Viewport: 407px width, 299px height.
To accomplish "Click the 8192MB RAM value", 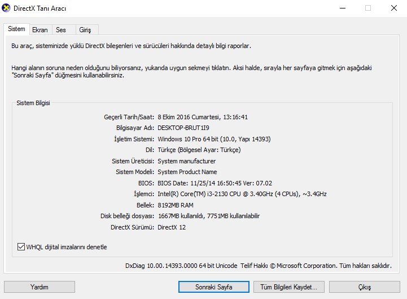I will 176,205.
